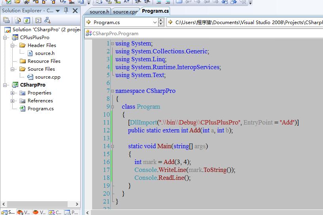Collapse the namespace CSharpPro outline toggle
Screen dimensions: 323x215
tap(112, 91)
